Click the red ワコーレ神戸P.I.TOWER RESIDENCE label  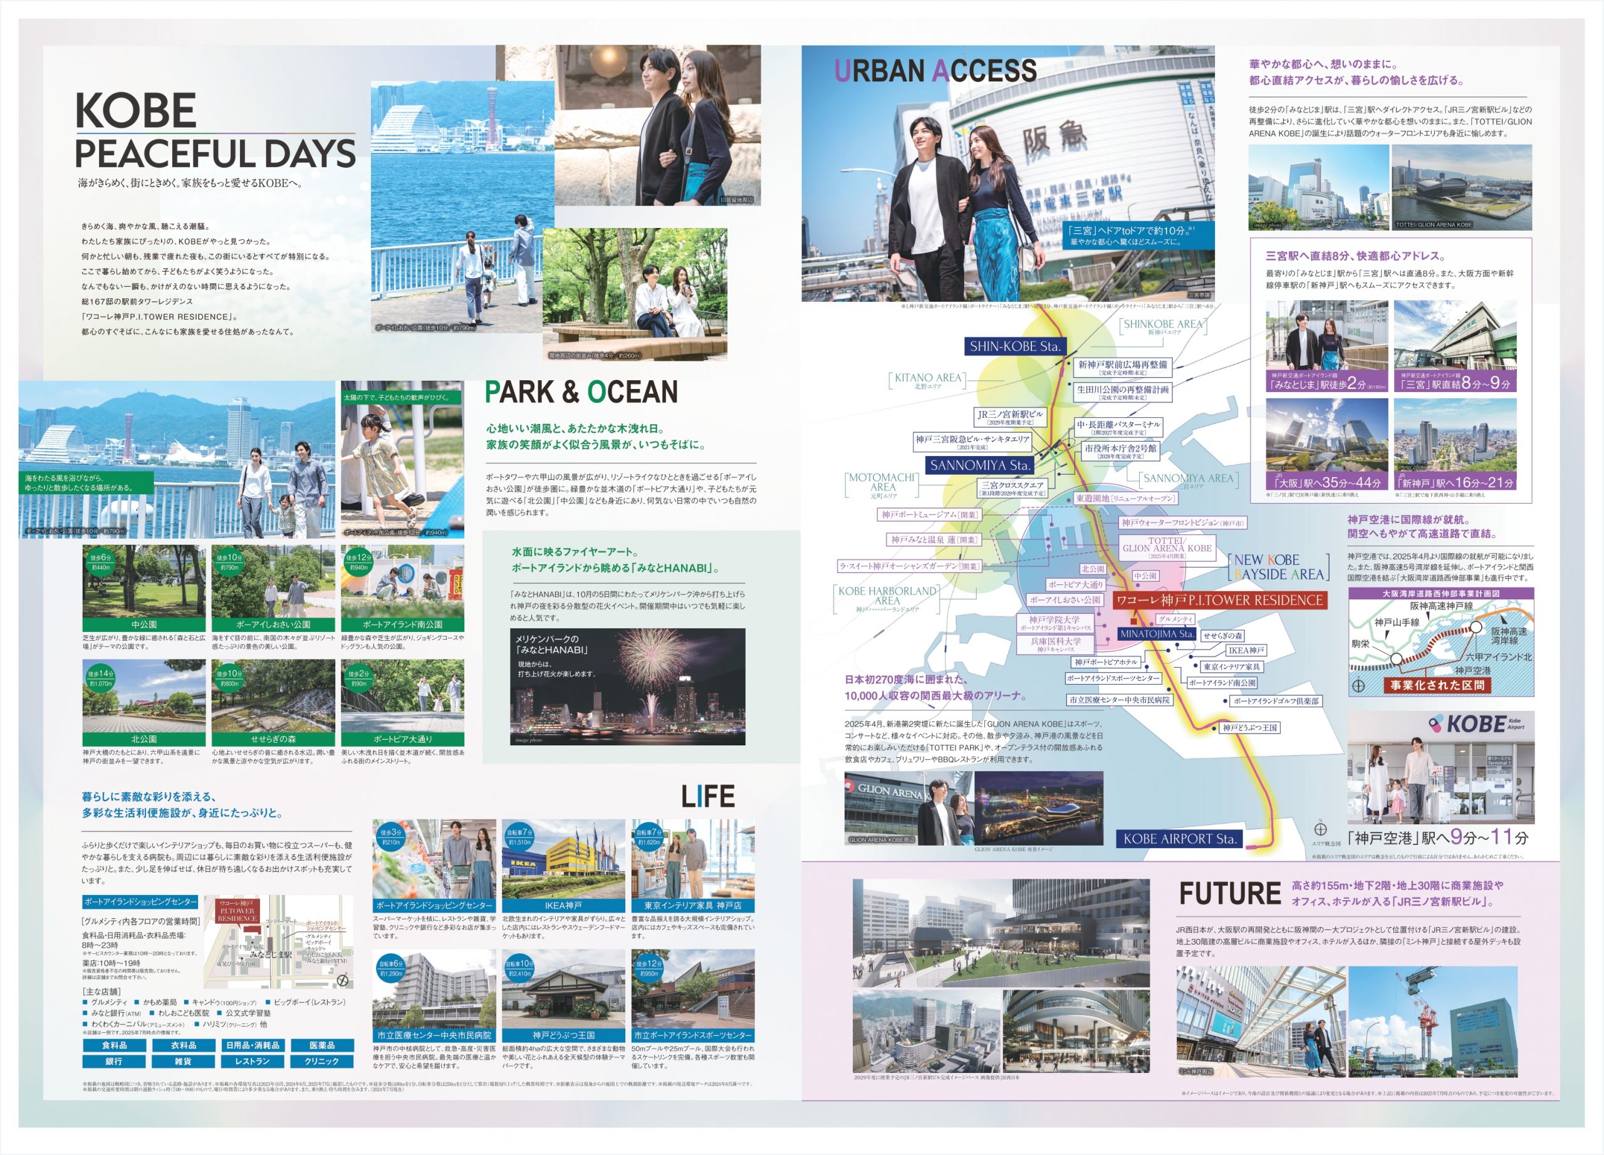[1219, 600]
